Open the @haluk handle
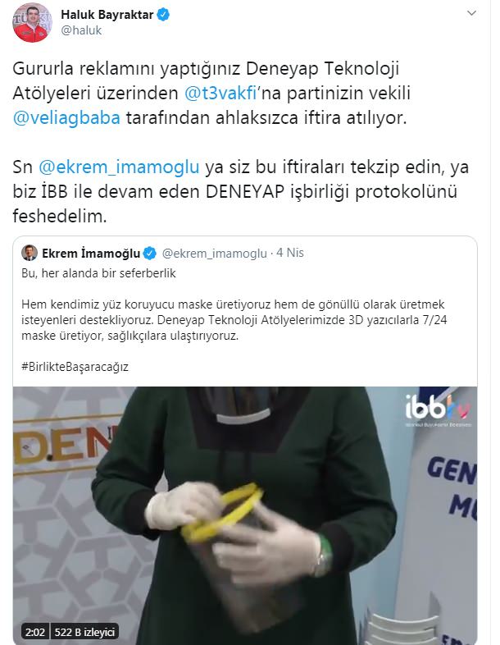This screenshot has width=500, height=645. [81, 30]
